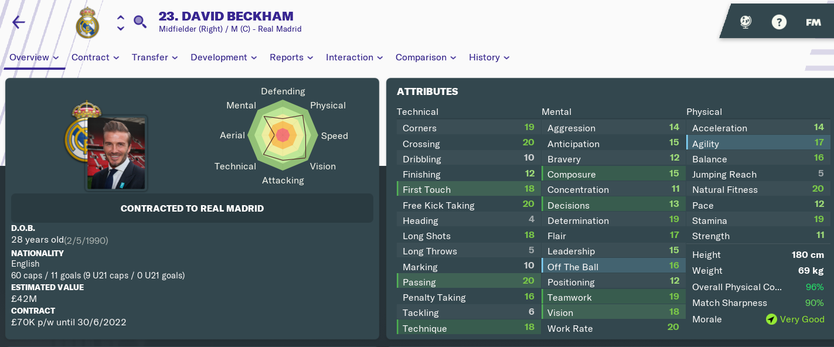The width and height of the screenshot is (834, 347).
Task: Expand the Contract dropdown menu
Action: point(96,57)
